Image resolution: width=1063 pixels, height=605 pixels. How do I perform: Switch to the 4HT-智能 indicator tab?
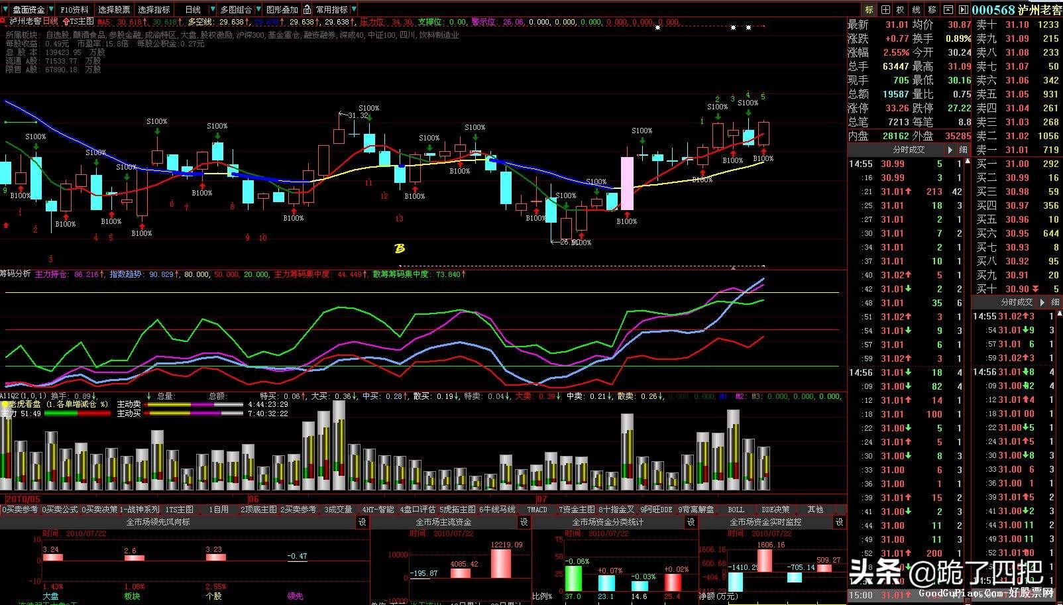(378, 510)
